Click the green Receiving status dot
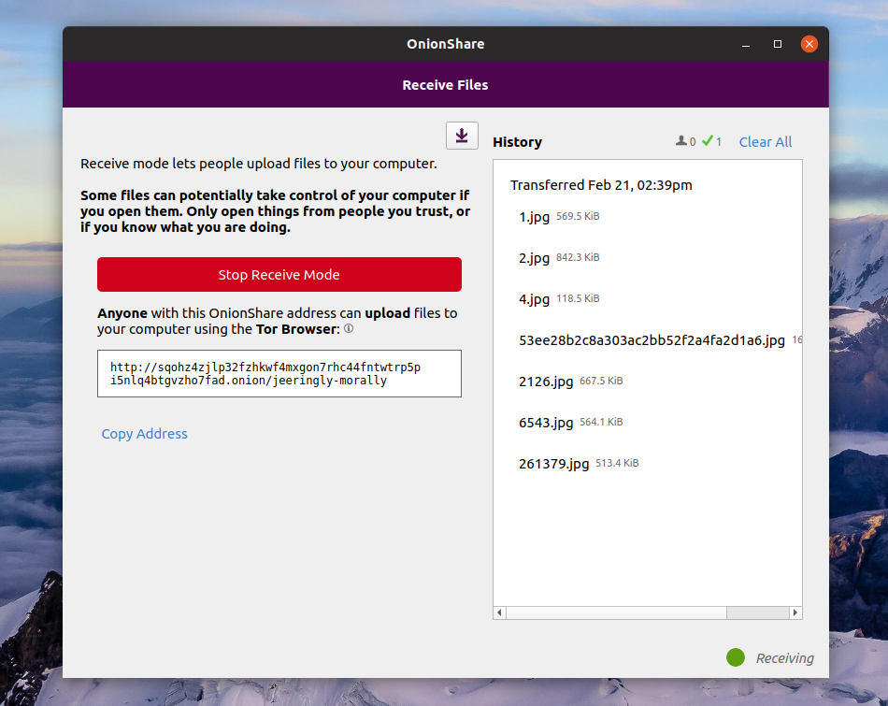Screen dimensions: 888x706 pos(736,657)
